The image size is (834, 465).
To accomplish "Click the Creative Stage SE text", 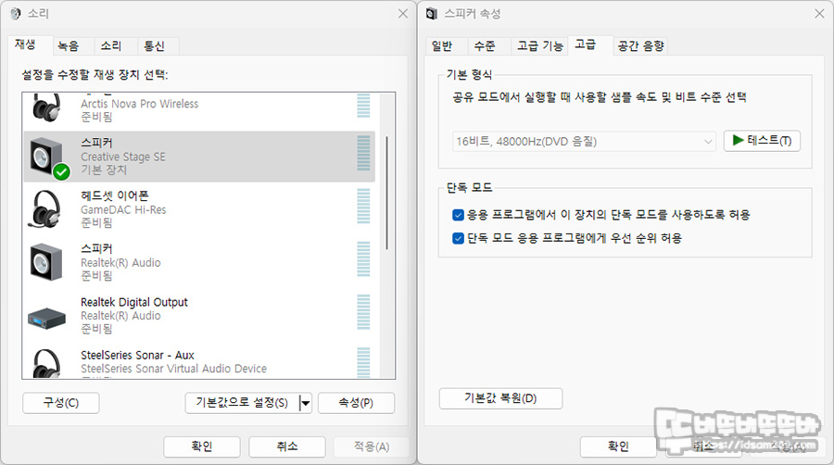I will pos(123,157).
